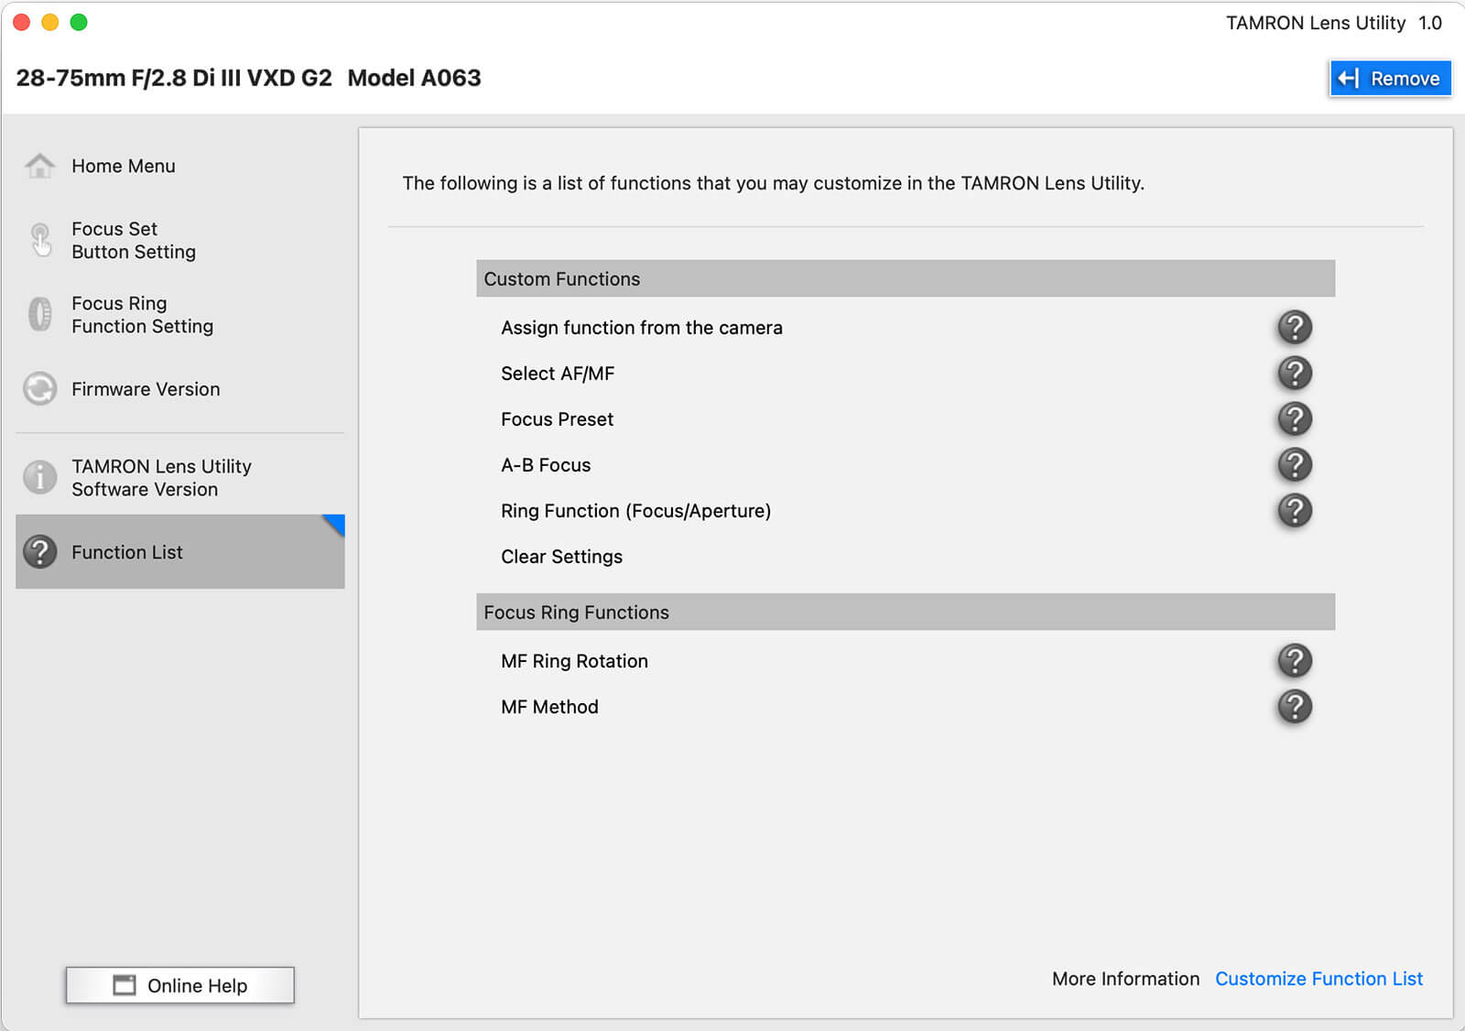1465x1031 pixels.
Task: Click help icon for Assign function from camera
Action: pos(1294,327)
